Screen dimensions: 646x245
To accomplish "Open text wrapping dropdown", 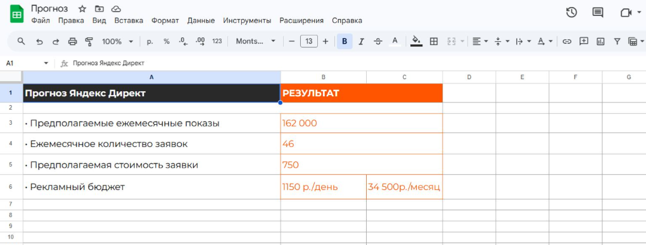I will [x=523, y=41].
